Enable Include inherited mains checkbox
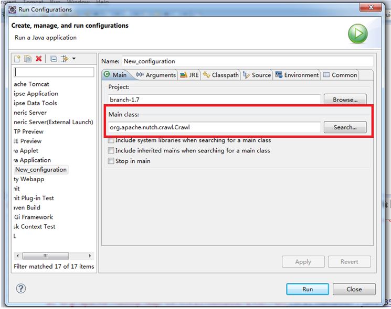The width and height of the screenshot is (391, 309). point(111,150)
